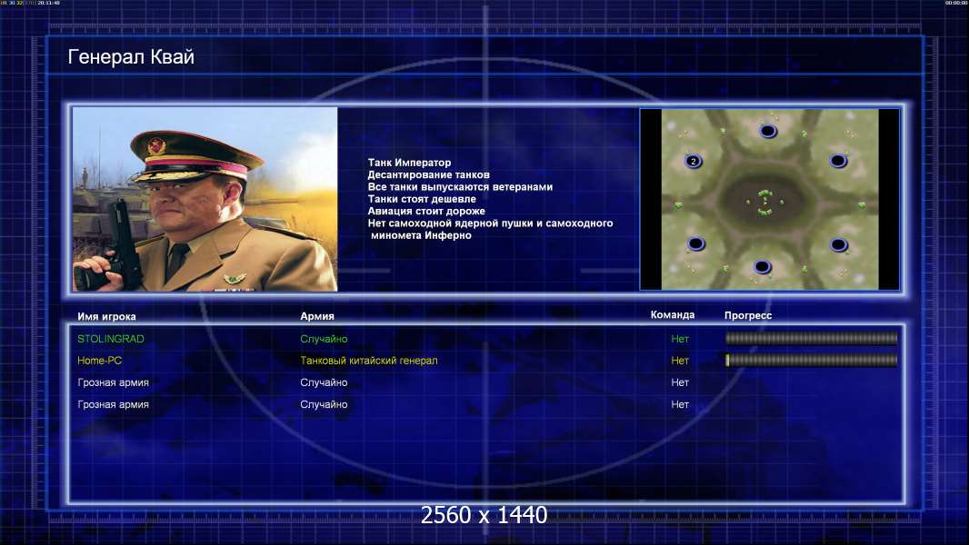Click the timer readout in top-right corner
Image resolution: width=969 pixels, height=545 pixels.
click(x=955, y=3)
